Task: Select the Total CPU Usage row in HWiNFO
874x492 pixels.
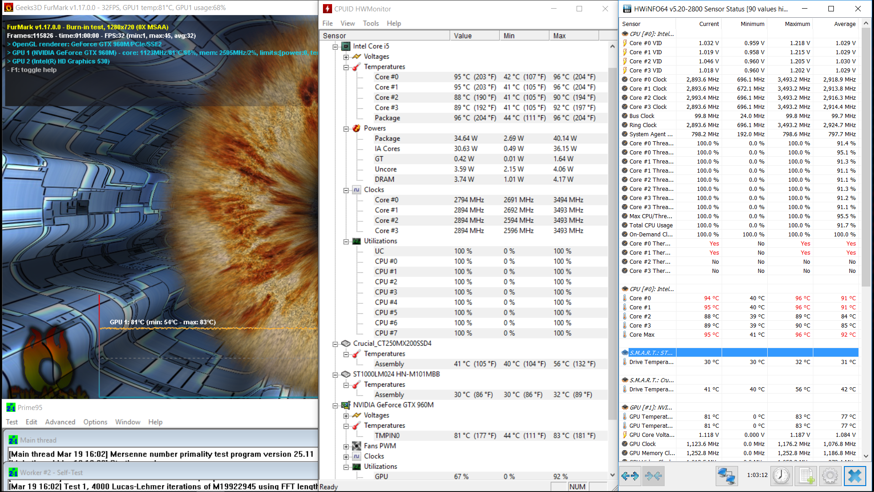Action: pos(739,225)
